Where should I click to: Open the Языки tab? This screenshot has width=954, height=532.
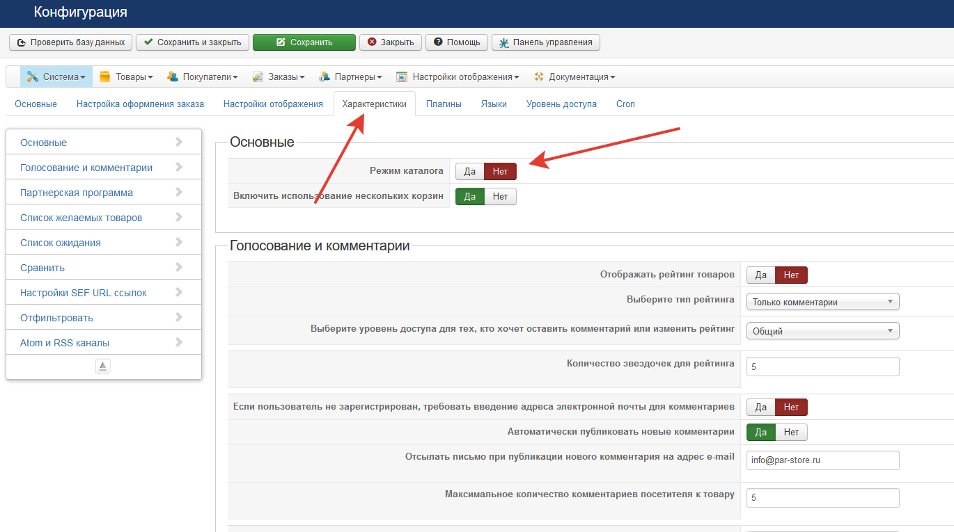494,104
